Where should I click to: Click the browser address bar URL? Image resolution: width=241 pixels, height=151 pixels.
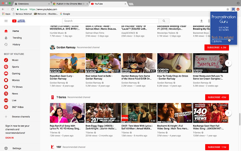click(x=43, y=9)
